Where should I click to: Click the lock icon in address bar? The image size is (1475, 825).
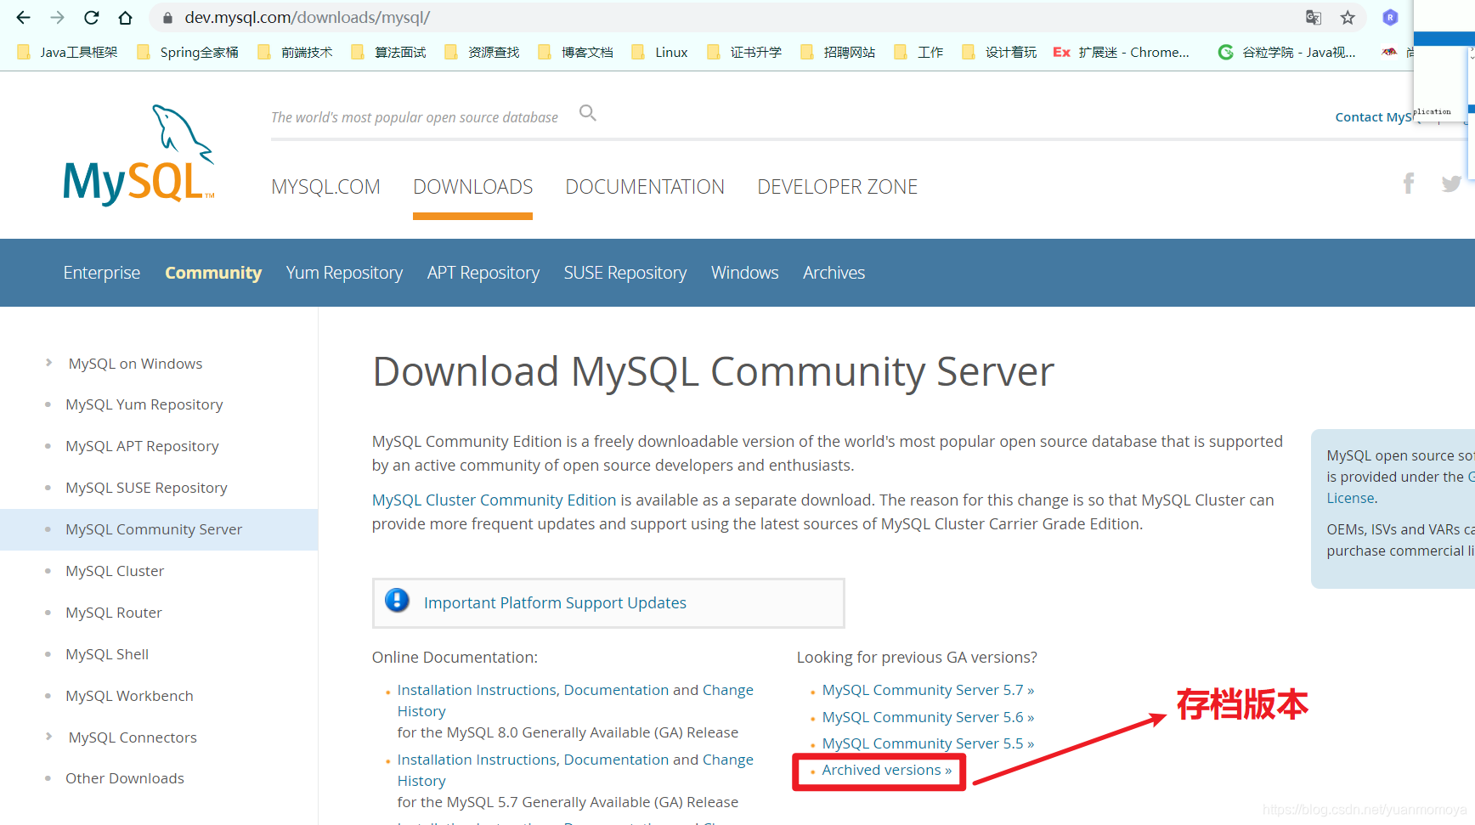tap(167, 18)
